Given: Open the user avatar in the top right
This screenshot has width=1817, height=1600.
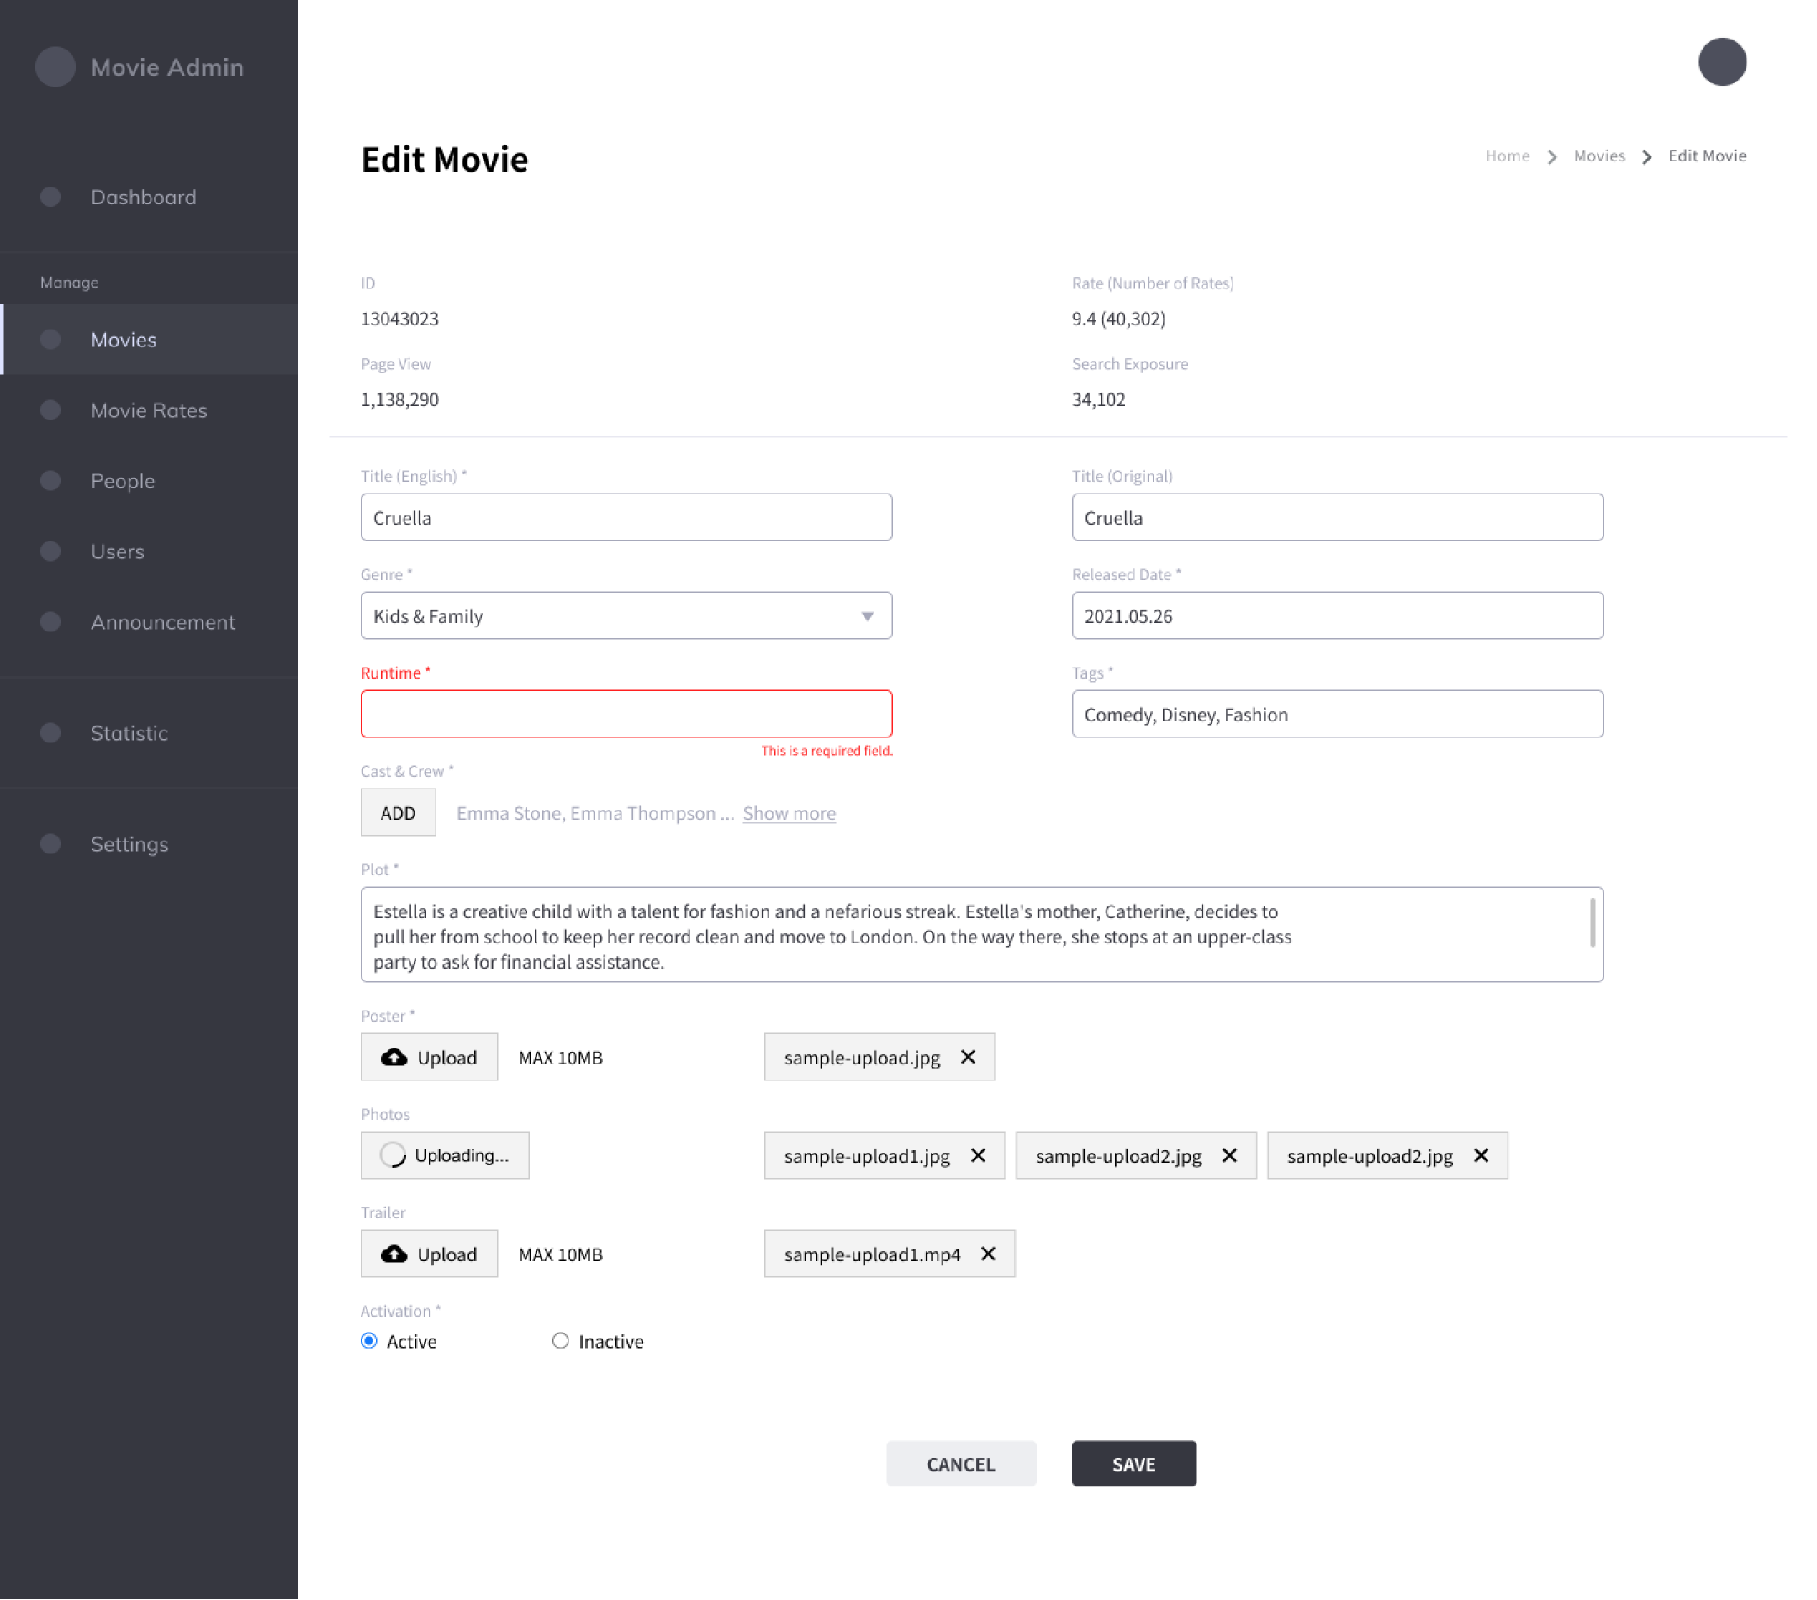Looking at the screenshot, I should (1722, 61).
